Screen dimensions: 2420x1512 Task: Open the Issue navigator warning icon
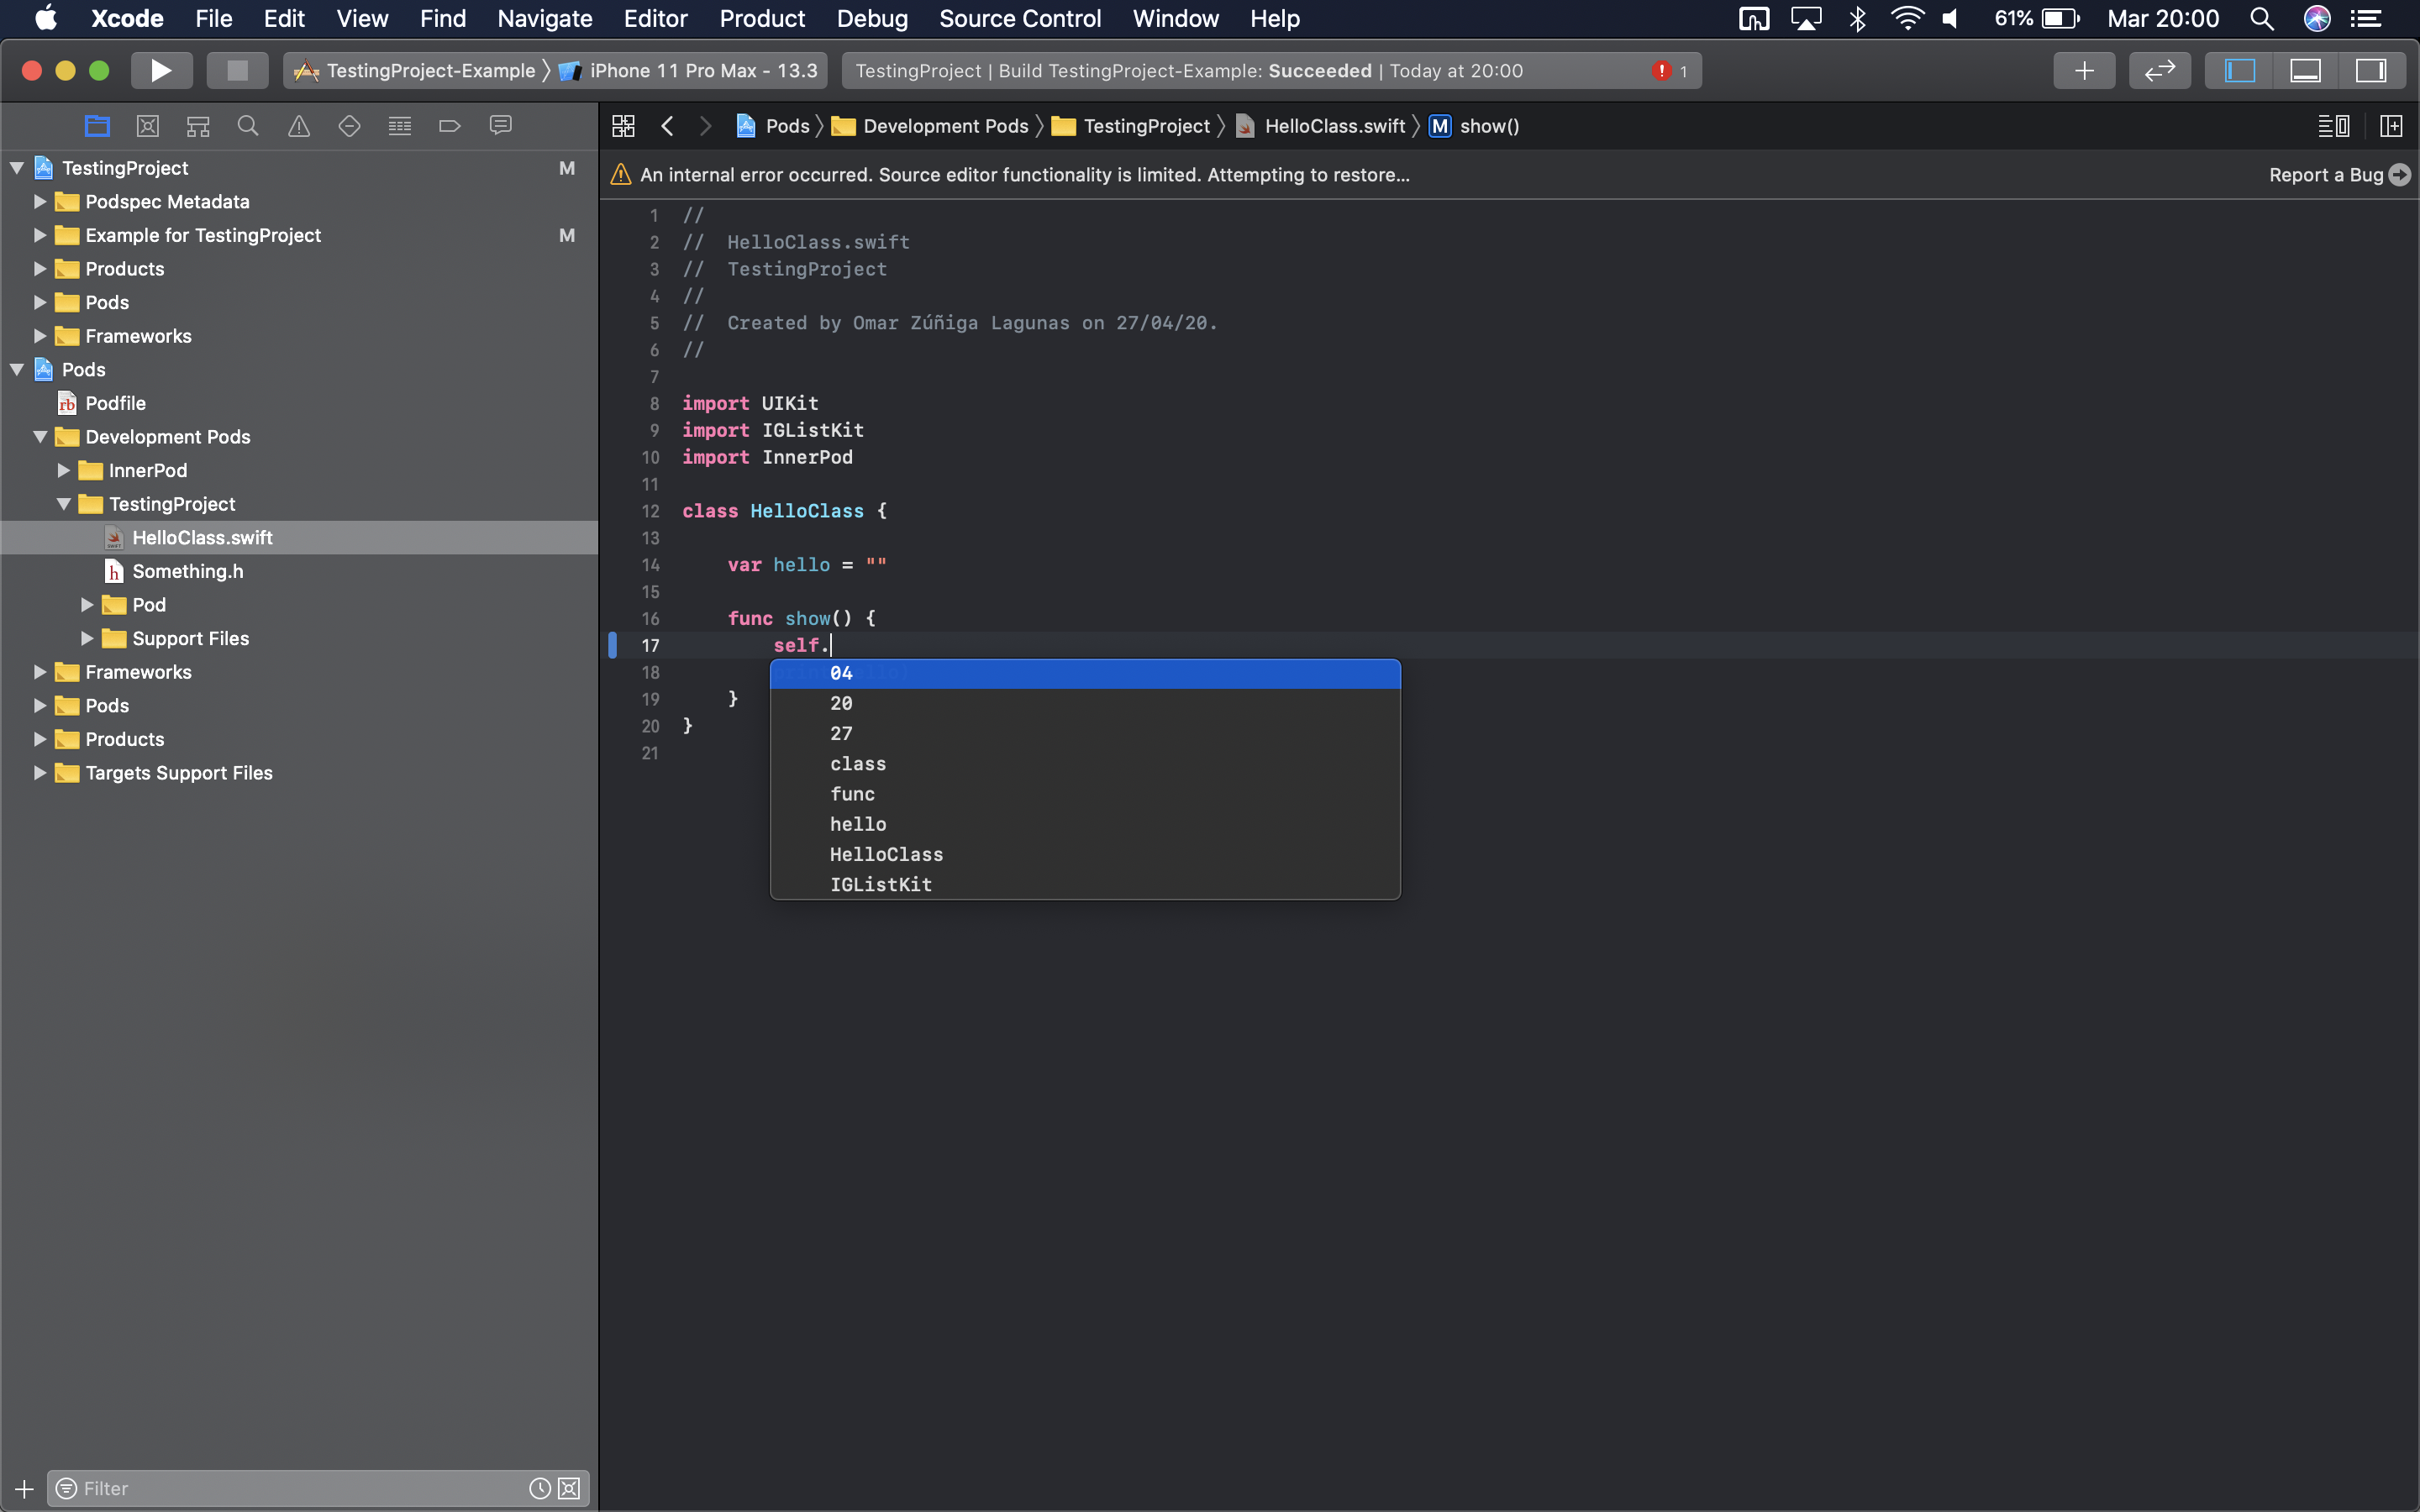[x=299, y=126]
